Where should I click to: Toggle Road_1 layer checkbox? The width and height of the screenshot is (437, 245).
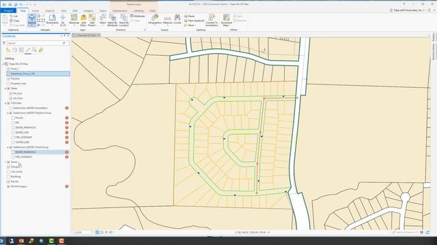click(x=8, y=69)
